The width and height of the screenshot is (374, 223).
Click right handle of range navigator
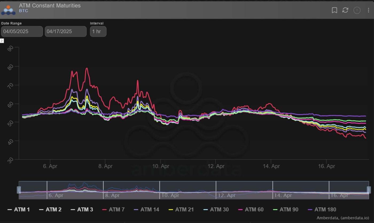click(369, 190)
